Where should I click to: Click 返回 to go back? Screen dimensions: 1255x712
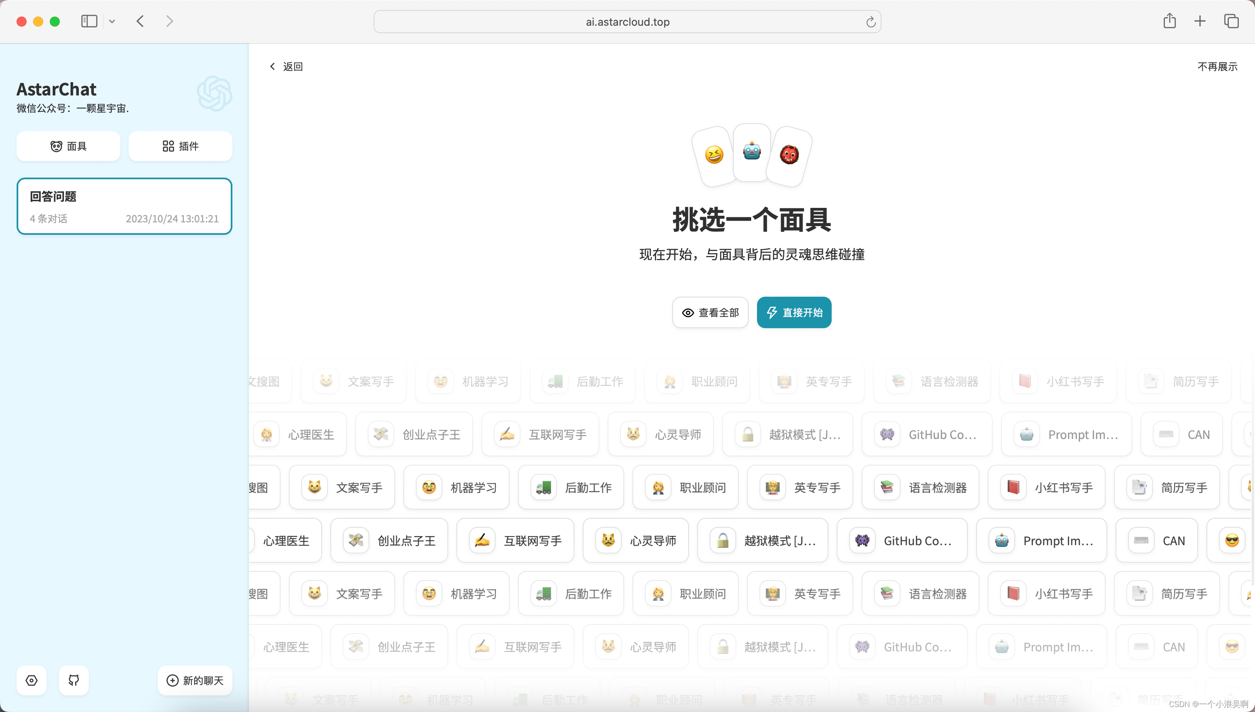click(286, 66)
